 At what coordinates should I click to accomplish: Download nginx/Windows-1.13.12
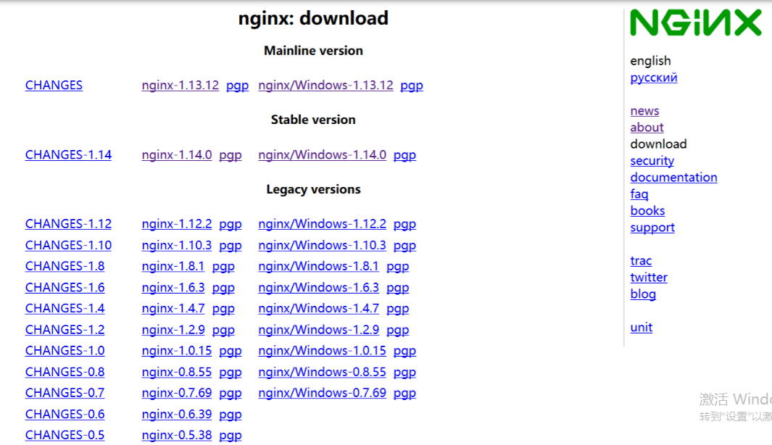325,86
